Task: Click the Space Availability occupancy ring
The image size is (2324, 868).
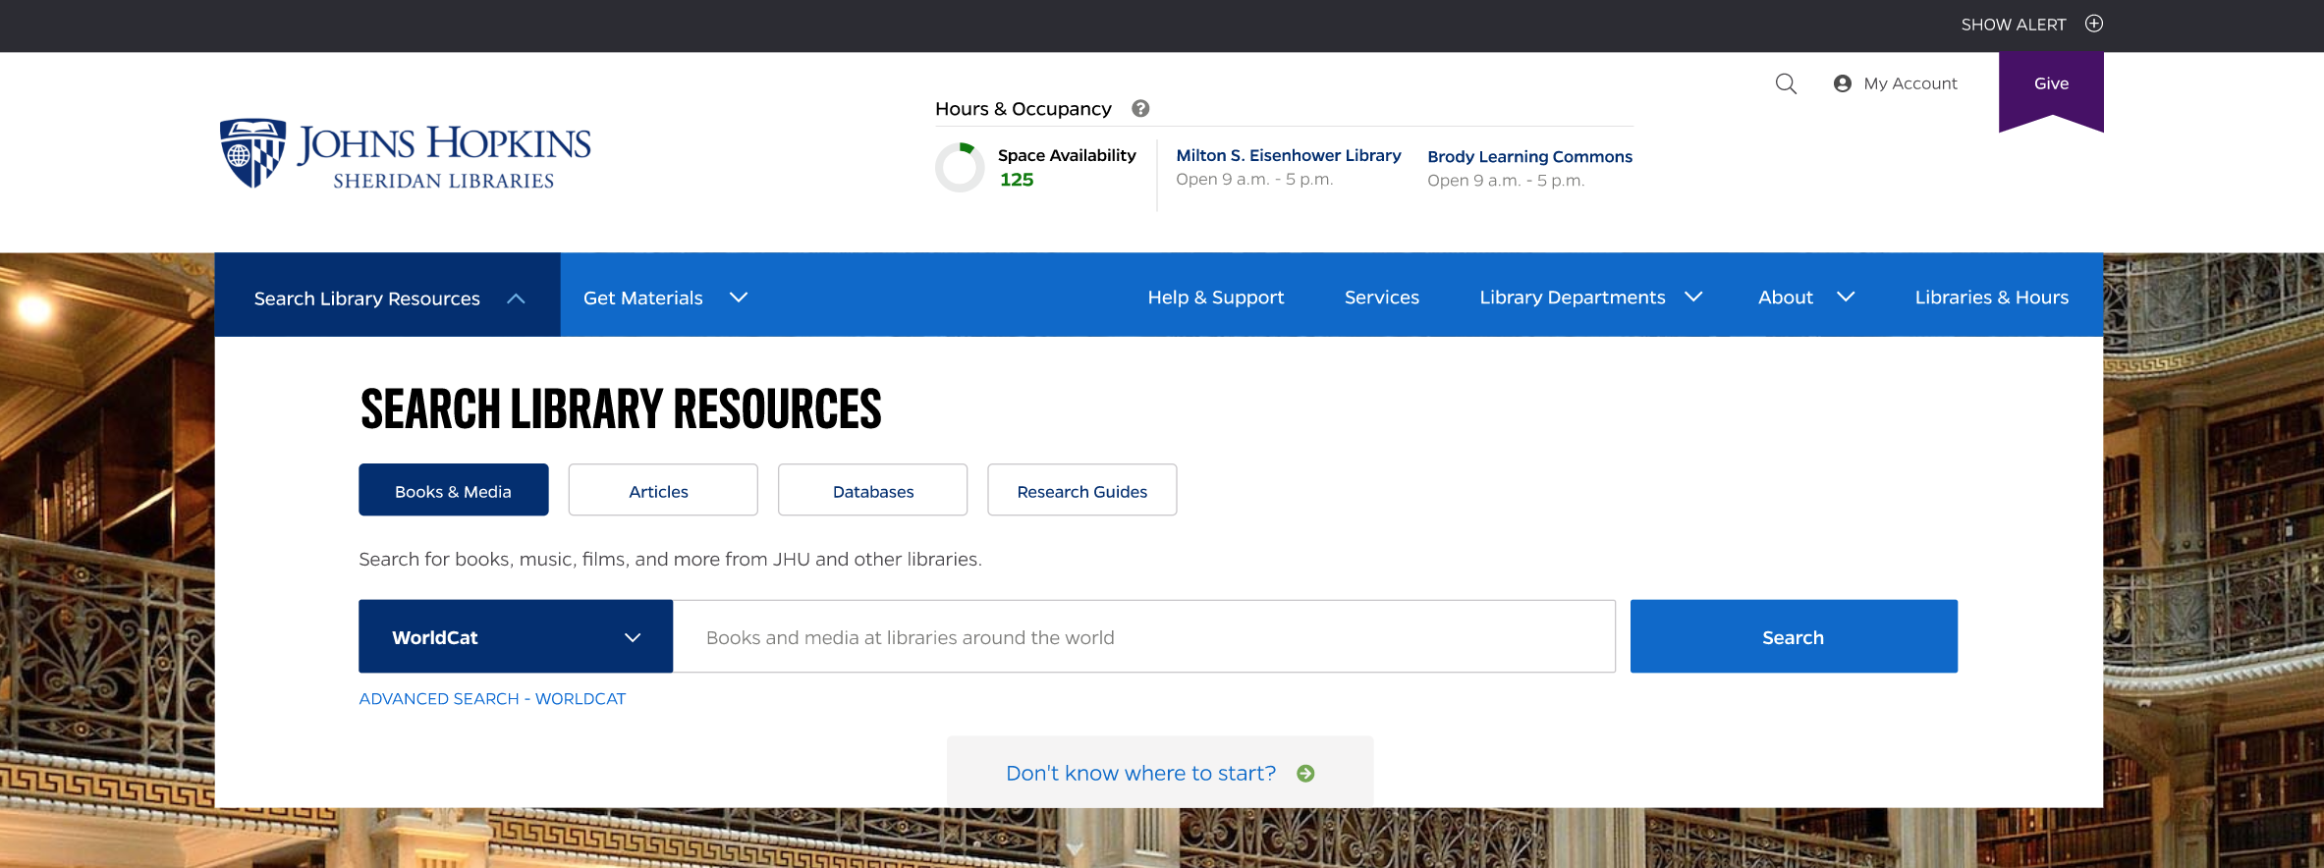Action: [x=960, y=168]
